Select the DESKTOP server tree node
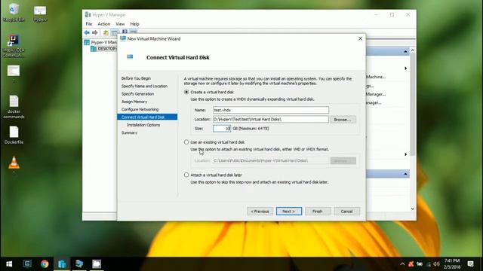Screen dimensions: 483x271 point(104,49)
